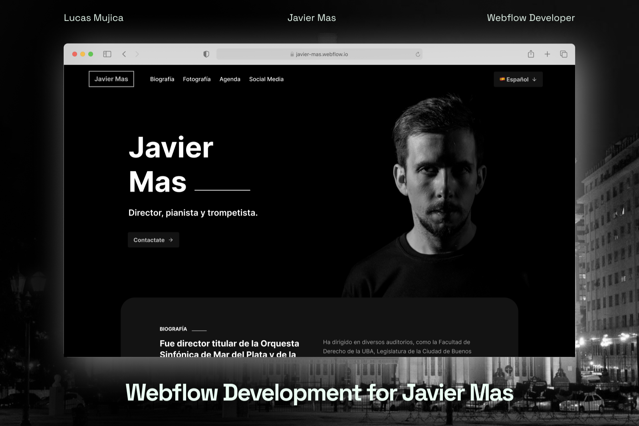This screenshot has width=639, height=426.
Task: Open the privacy shield report icon
Action: point(206,54)
